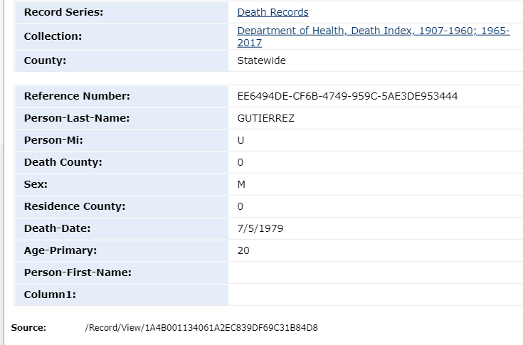Click the Sex field label
This screenshot has height=345, width=523.
(36, 184)
